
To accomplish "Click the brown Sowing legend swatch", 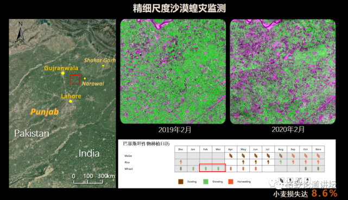I will (x=181, y=182).
